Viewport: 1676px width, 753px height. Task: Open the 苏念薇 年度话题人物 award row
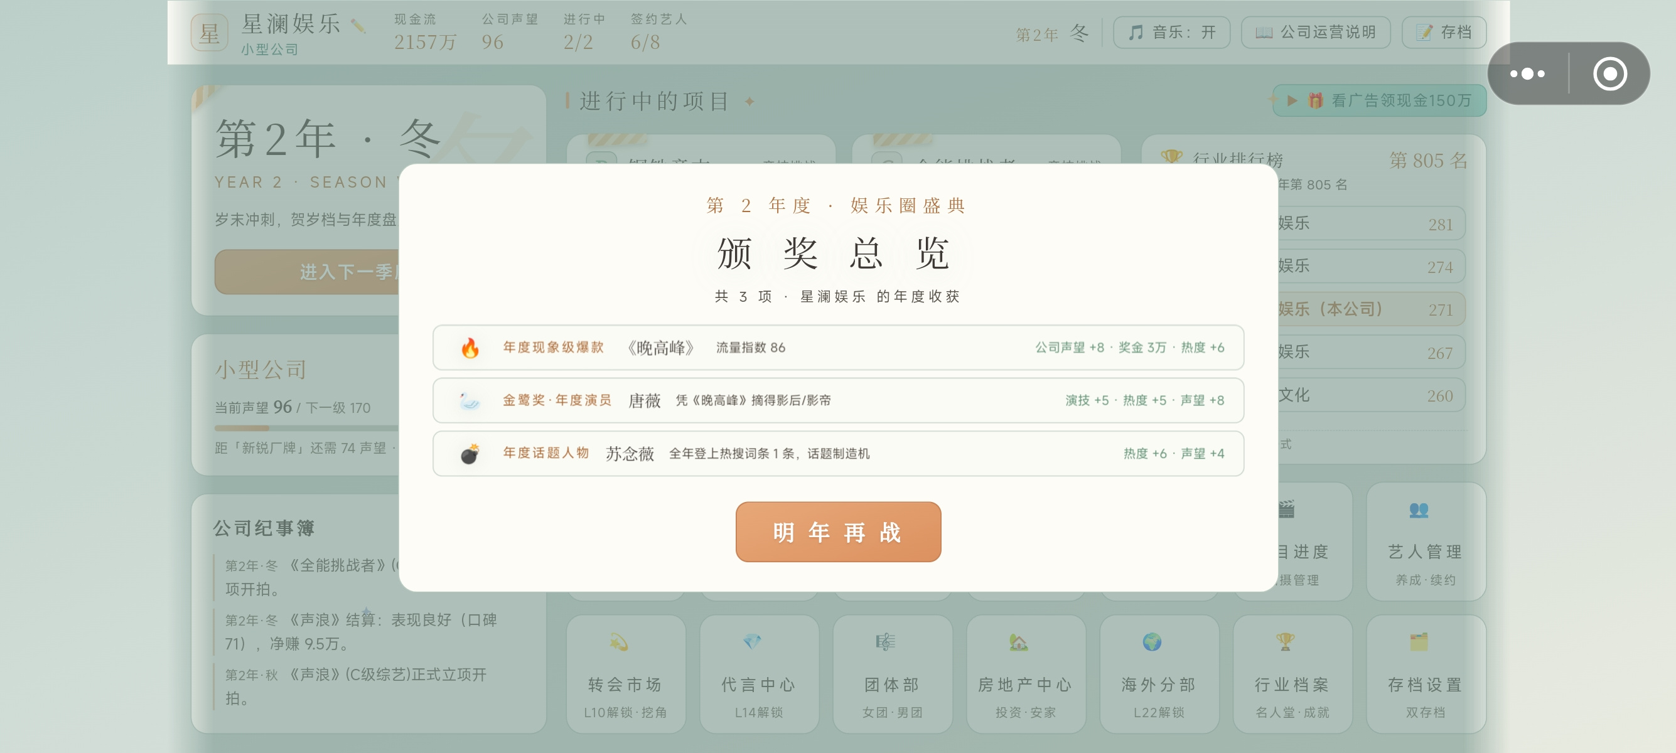click(838, 454)
